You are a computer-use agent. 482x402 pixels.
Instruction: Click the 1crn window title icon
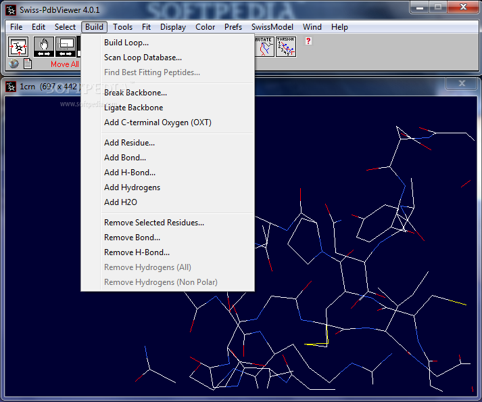click(11, 87)
